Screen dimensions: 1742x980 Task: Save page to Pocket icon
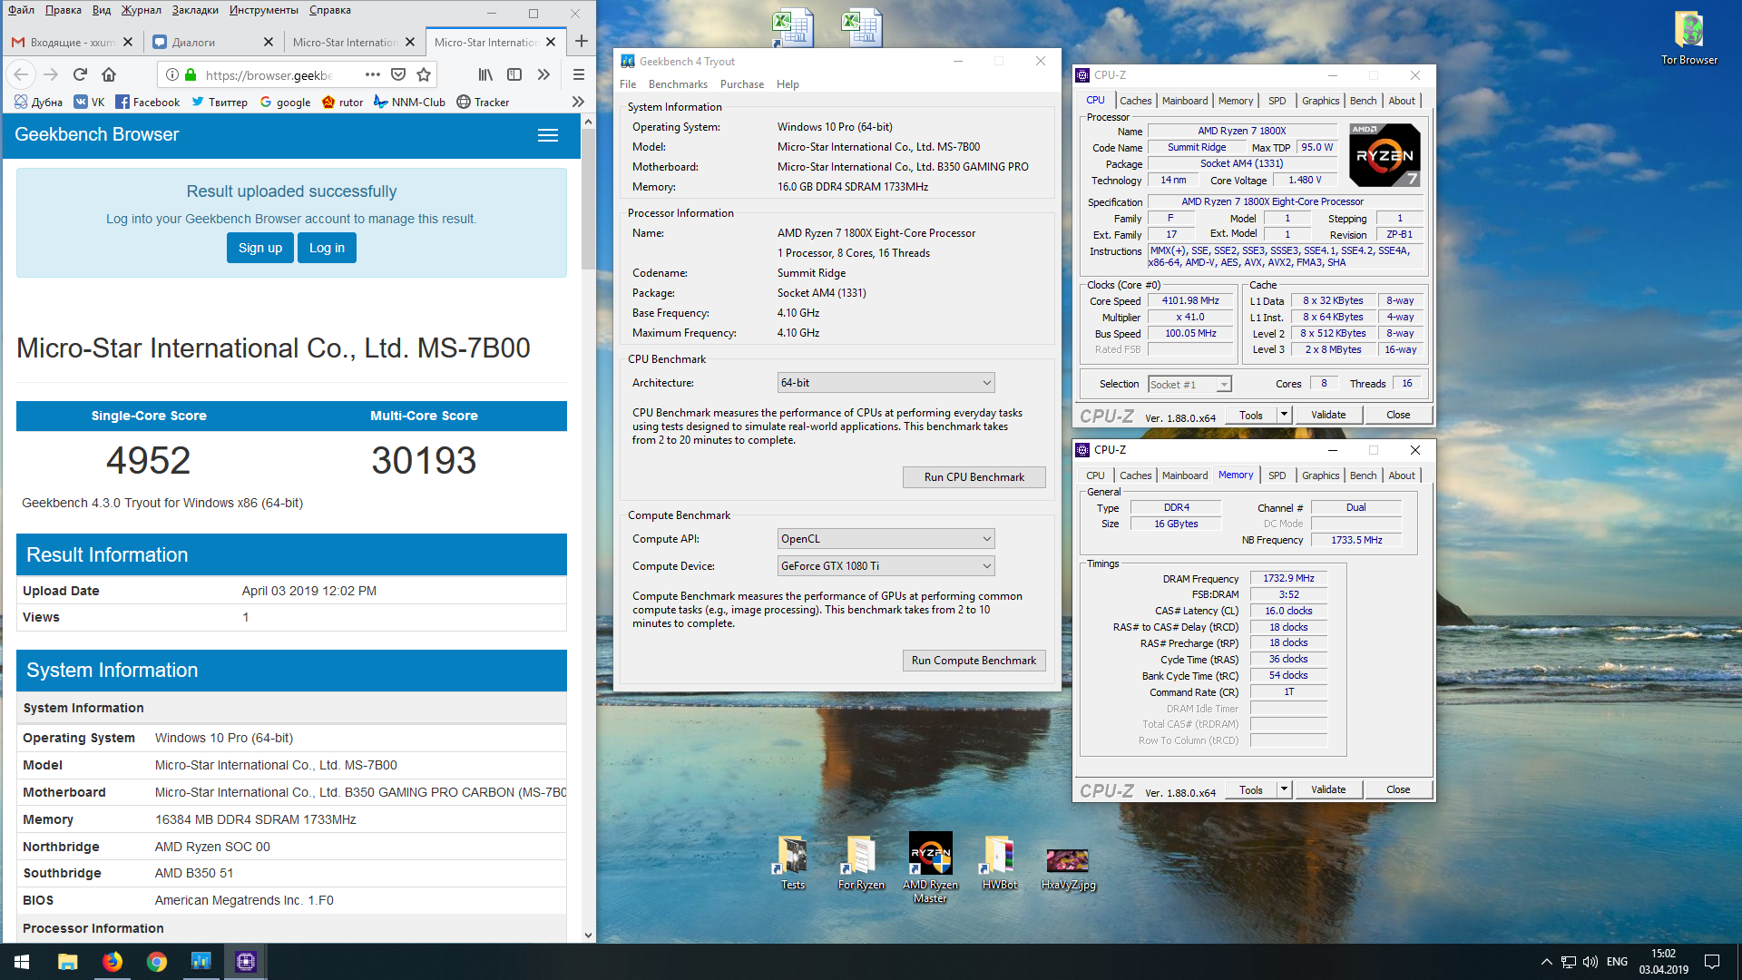pos(398,74)
